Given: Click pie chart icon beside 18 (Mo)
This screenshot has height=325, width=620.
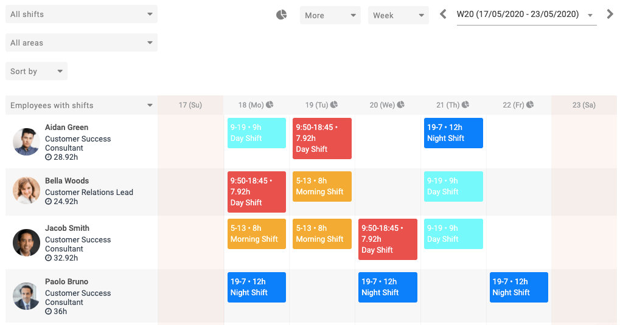Looking at the screenshot, I should (270, 104).
